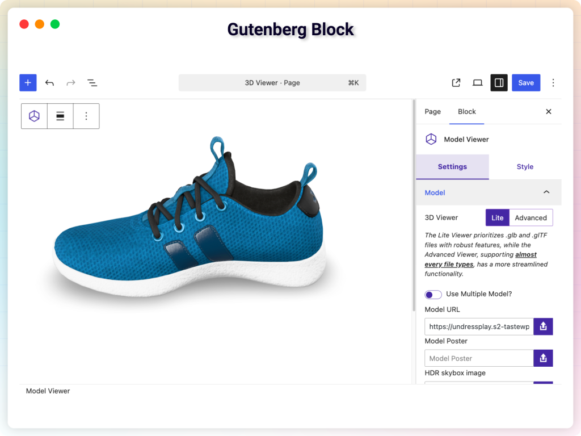Screen dimensions: 581x436
Task: Click the upload icon beside Model URL
Action: click(x=543, y=326)
